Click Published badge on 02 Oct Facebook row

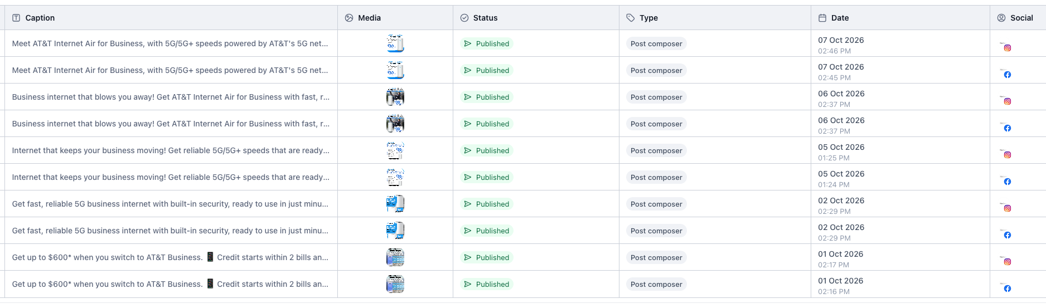(x=486, y=231)
